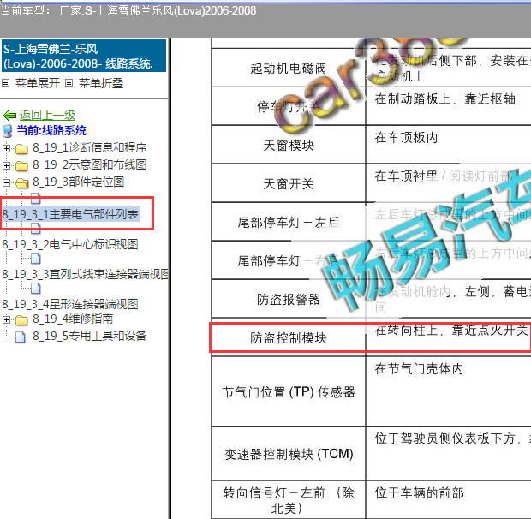Open 8_19_3_2电气中心标识视图 page

[x=70, y=244]
